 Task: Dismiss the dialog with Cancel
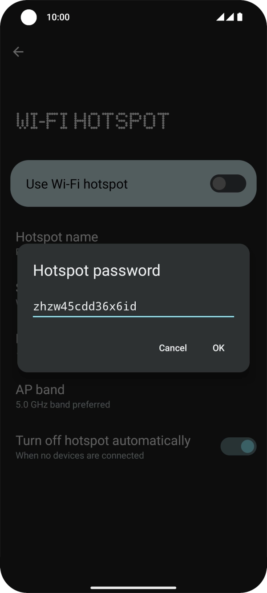coord(173,348)
